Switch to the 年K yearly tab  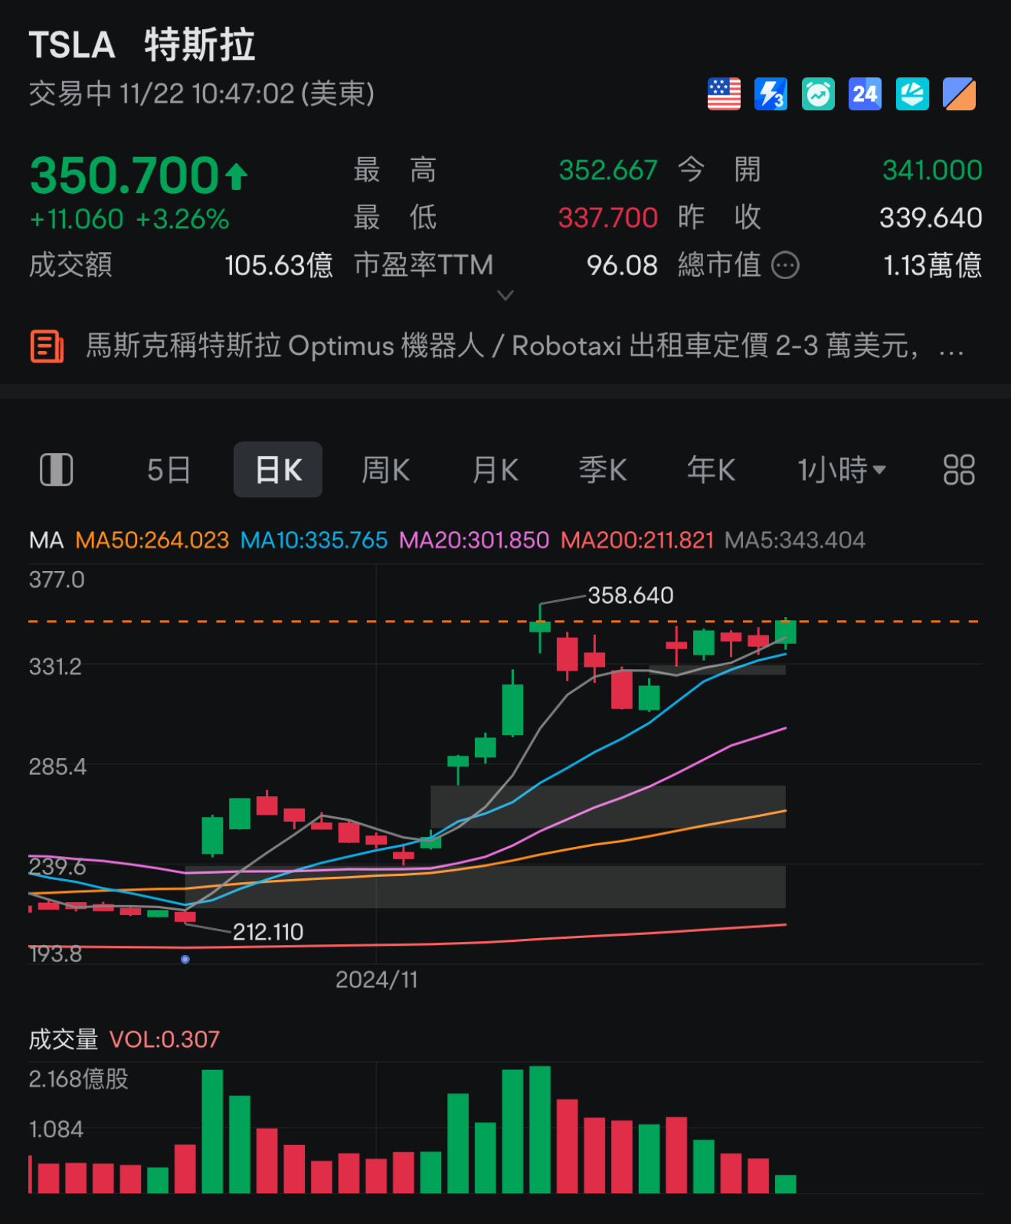[x=712, y=470]
